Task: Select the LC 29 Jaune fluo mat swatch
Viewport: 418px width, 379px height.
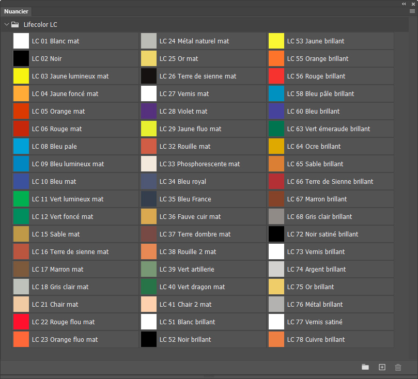Action: [149, 129]
